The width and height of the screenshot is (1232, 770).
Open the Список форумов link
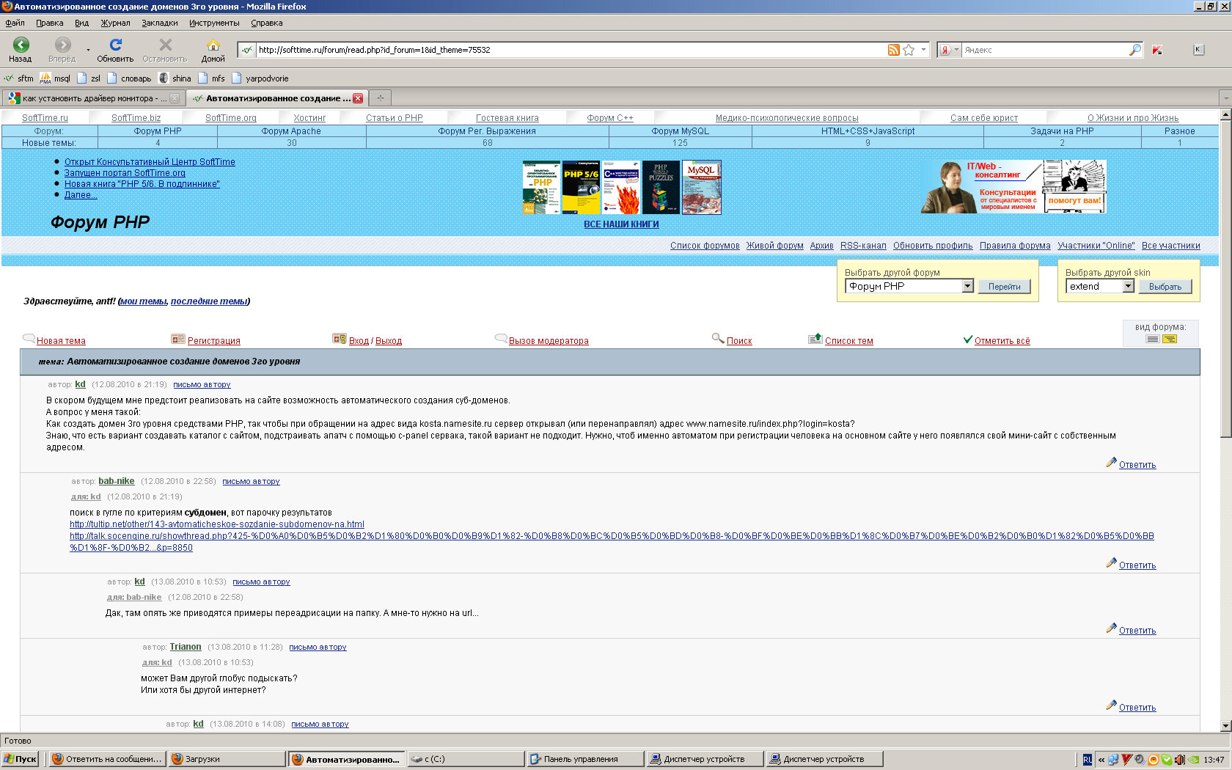(x=705, y=246)
